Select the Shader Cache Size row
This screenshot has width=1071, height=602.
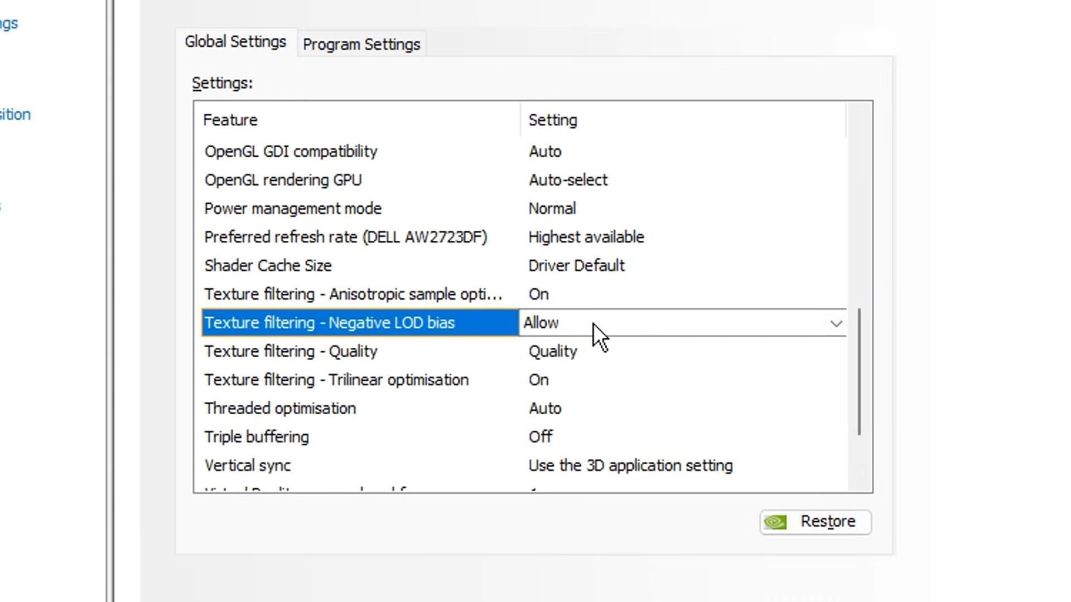(268, 266)
